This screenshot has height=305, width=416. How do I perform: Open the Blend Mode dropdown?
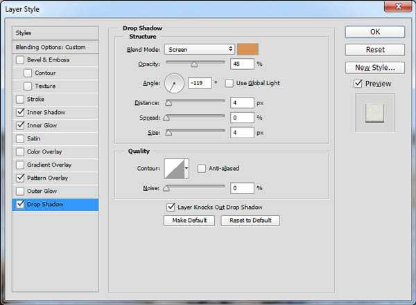[x=200, y=49]
